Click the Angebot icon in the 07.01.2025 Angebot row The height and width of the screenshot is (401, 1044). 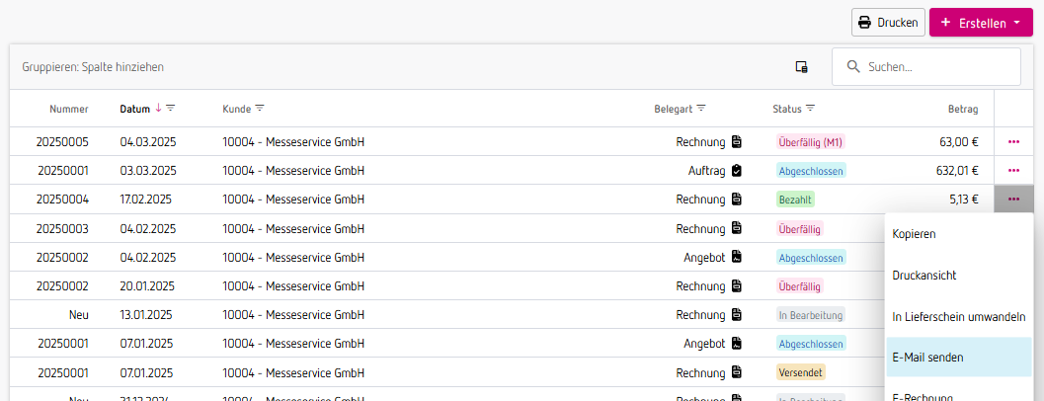737,343
